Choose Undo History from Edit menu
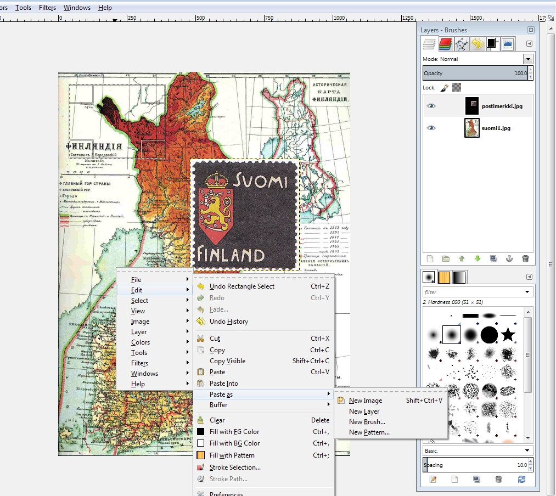Image resolution: width=556 pixels, height=496 pixels. pyautogui.click(x=264, y=322)
